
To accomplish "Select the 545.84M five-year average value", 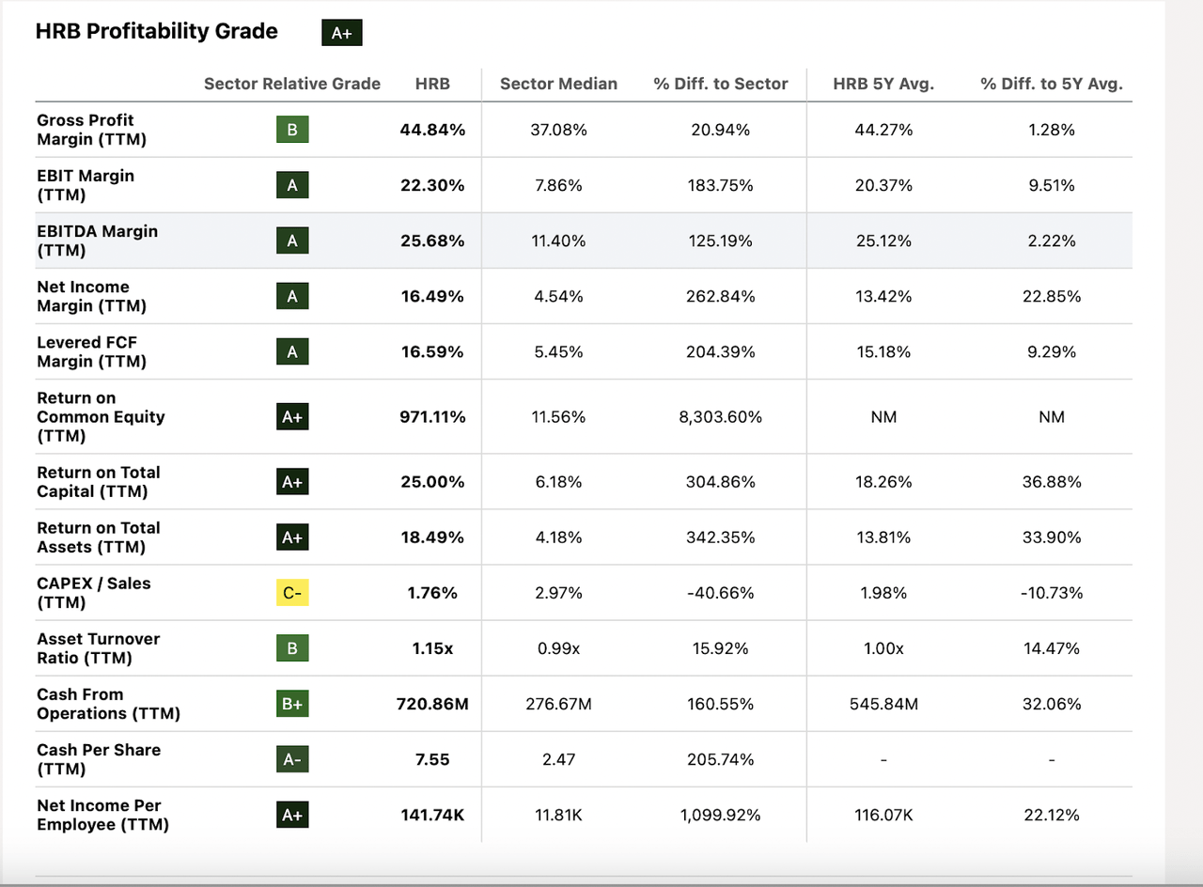I will point(883,703).
